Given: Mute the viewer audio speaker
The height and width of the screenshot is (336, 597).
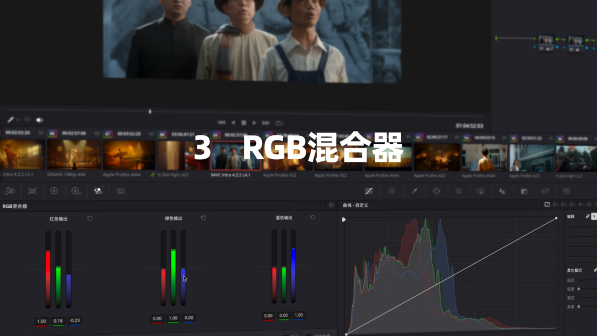Looking at the screenshot, I should coord(39,120).
